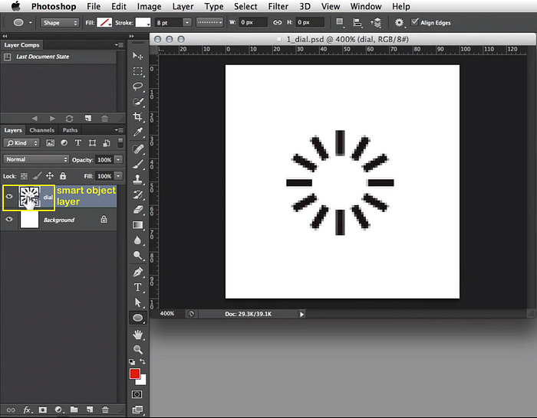Create a new layer group
537x418 pixels.
(74, 410)
